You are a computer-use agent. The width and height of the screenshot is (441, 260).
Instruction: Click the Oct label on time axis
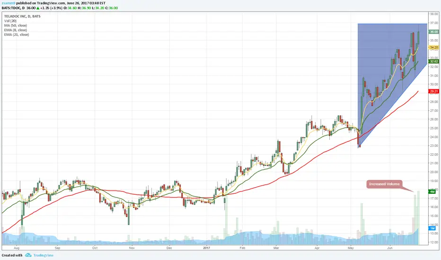[x=95, y=248]
